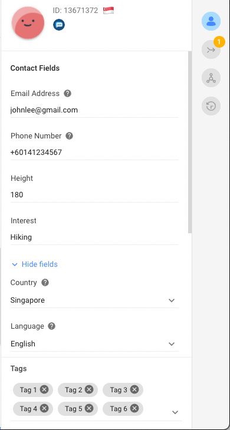Collapse fields with Hide fields link
The image size is (230, 430).
coord(34,264)
